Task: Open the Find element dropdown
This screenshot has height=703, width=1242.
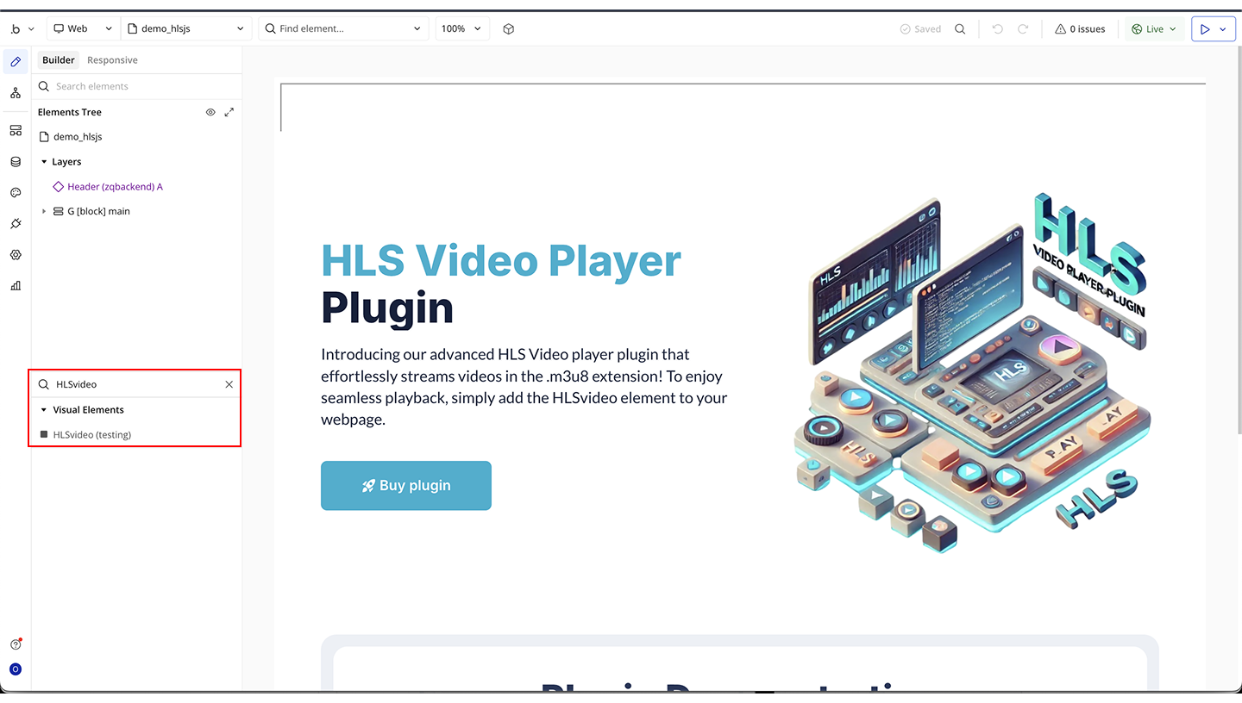Action: click(x=343, y=28)
